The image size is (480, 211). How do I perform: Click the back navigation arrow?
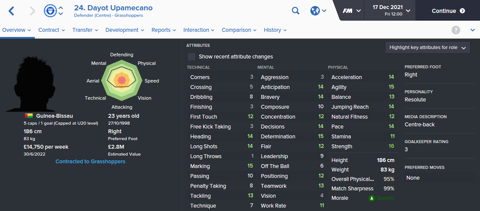point(11,11)
